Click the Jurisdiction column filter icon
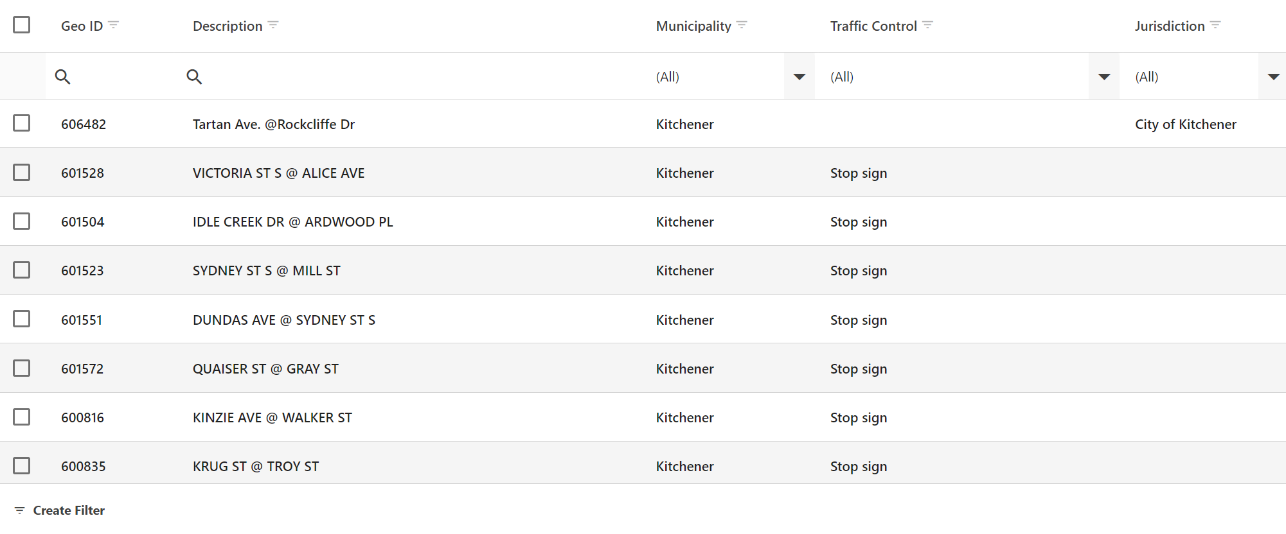This screenshot has height=534, width=1286. click(x=1215, y=25)
